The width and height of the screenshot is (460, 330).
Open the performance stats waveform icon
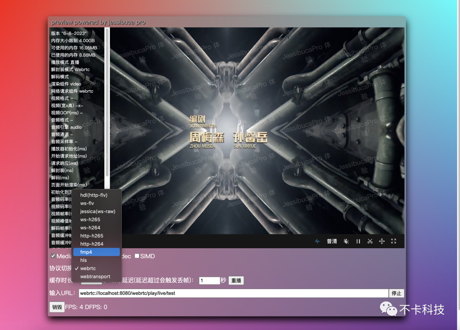tap(317, 241)
